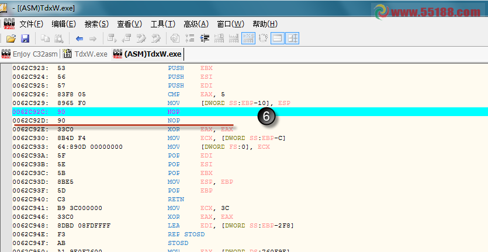This screenshot has height=252, width=488.
Task: Toggle the highlighted percent-dollar view icon
Action: 248,38
